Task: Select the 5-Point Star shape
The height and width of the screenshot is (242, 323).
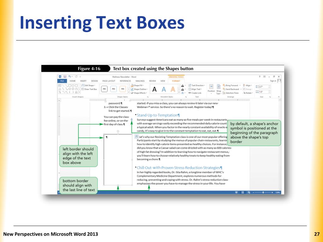Action: click(x=76, y=92)
